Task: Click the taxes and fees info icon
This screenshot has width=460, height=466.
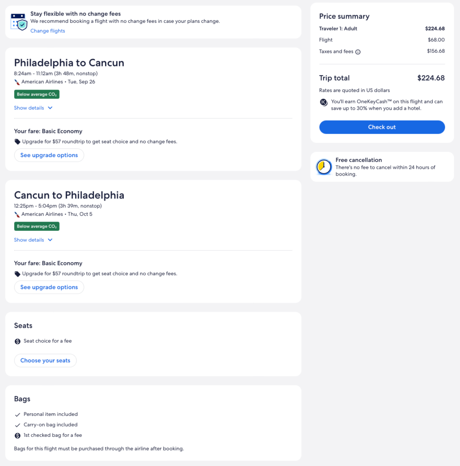Action: click(358, 52)
